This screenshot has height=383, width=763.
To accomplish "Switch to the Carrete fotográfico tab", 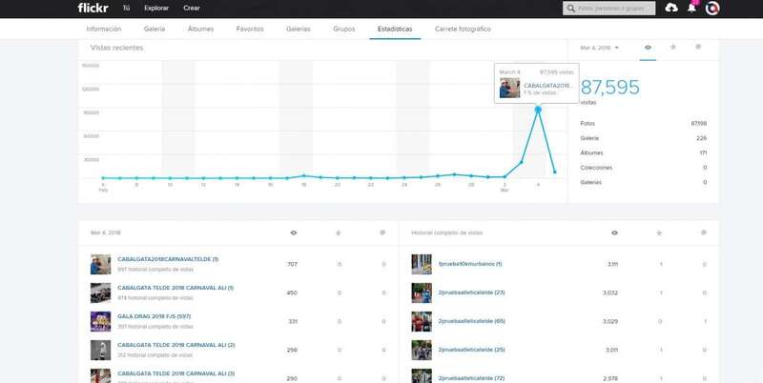I will [x=462, y=29].
